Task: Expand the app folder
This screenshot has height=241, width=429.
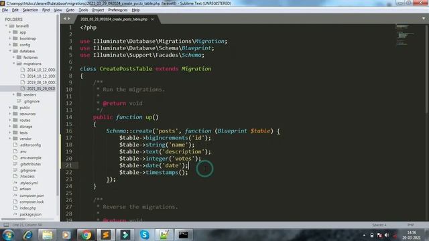Action: [10, 32]
